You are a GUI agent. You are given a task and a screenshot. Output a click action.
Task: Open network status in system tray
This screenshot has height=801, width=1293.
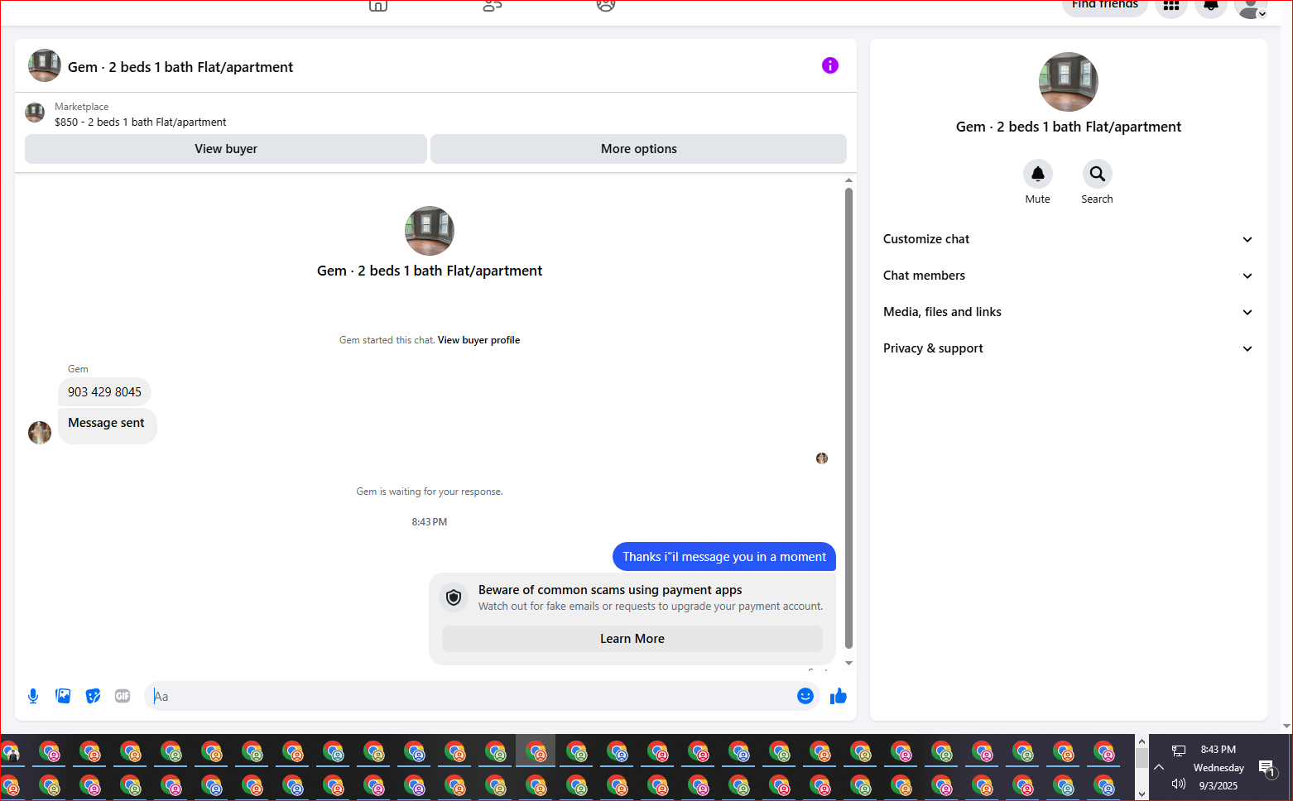1179,751
